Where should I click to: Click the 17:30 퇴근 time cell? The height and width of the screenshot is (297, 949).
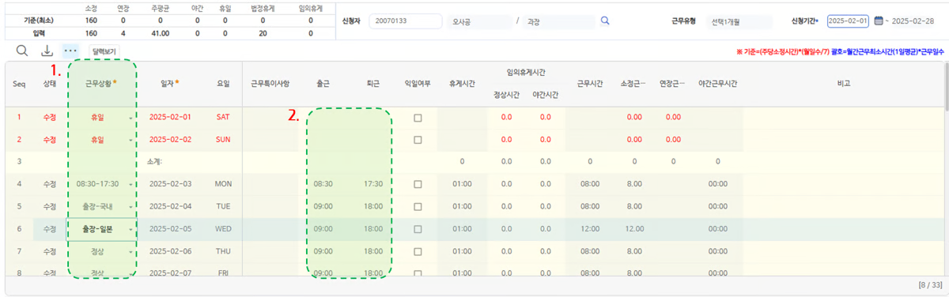[372, 184]
